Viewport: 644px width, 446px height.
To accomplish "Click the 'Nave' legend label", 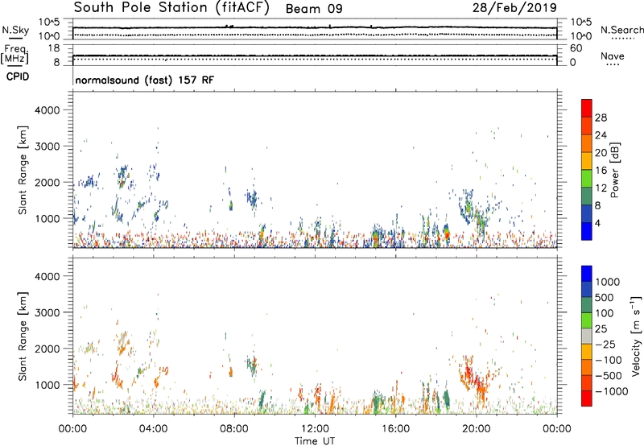I will click(613, 56).
